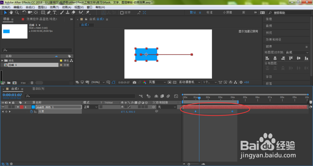
Task: Toggle Shy layers hide button in timeline
Action: [x=156, y=96]
